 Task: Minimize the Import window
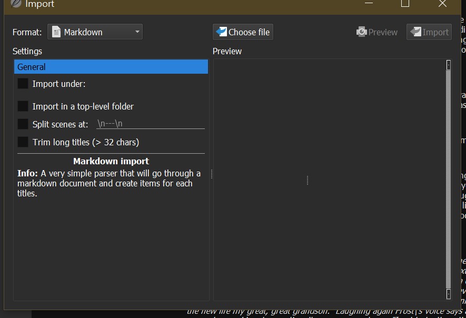[x=368, y=4]
